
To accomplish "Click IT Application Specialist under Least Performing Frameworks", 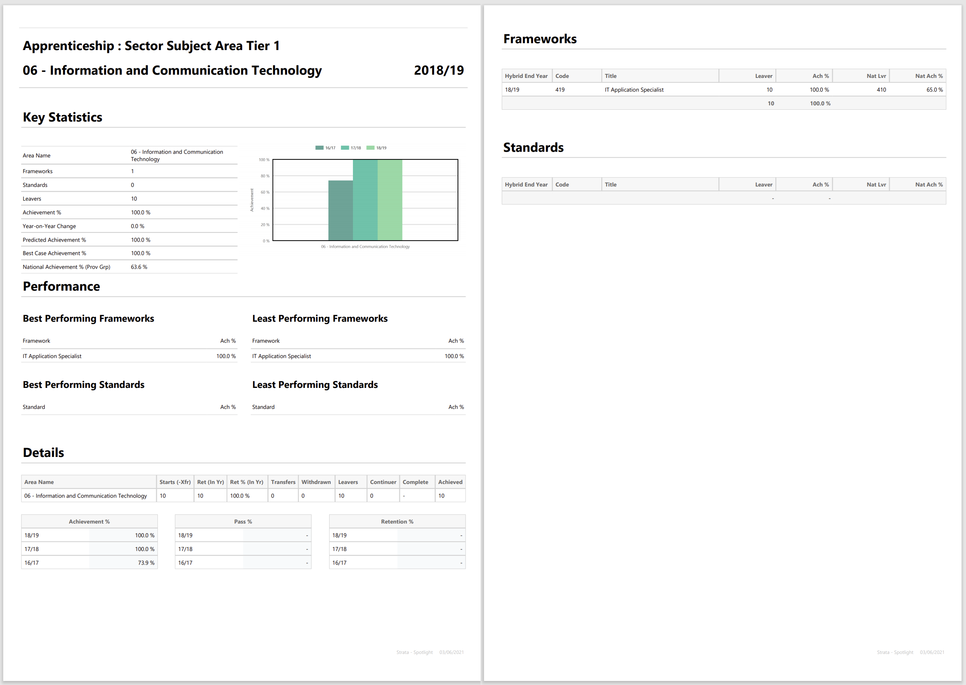I will coord(281,356).
